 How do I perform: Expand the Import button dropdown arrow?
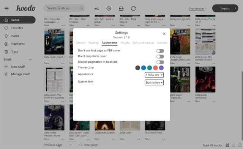pos(235,8)
